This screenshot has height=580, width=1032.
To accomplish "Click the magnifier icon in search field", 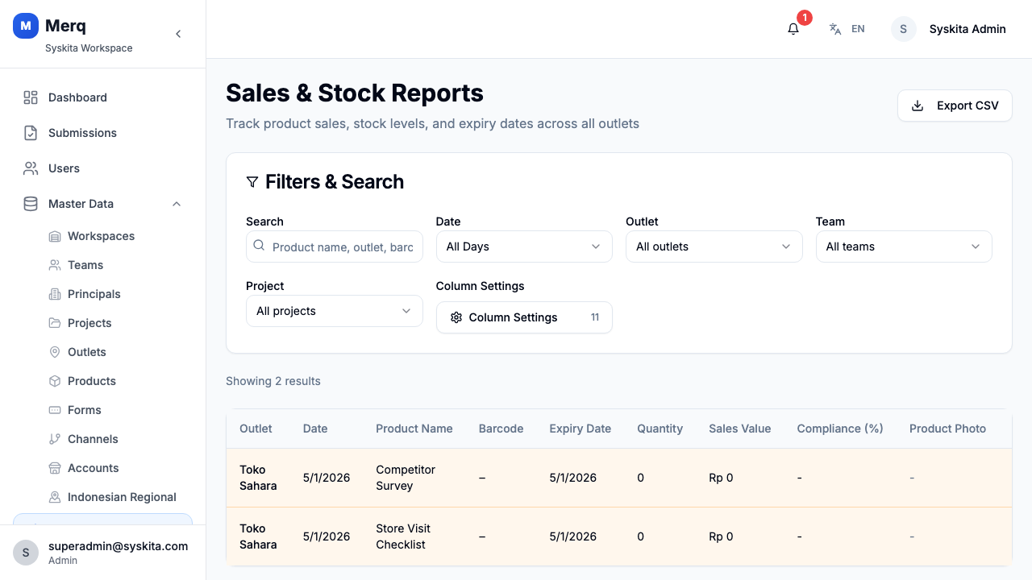I will (259, 246).
